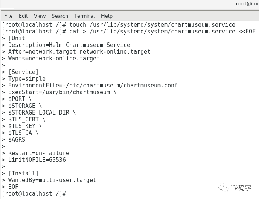Open the View menu

[40, 16]
